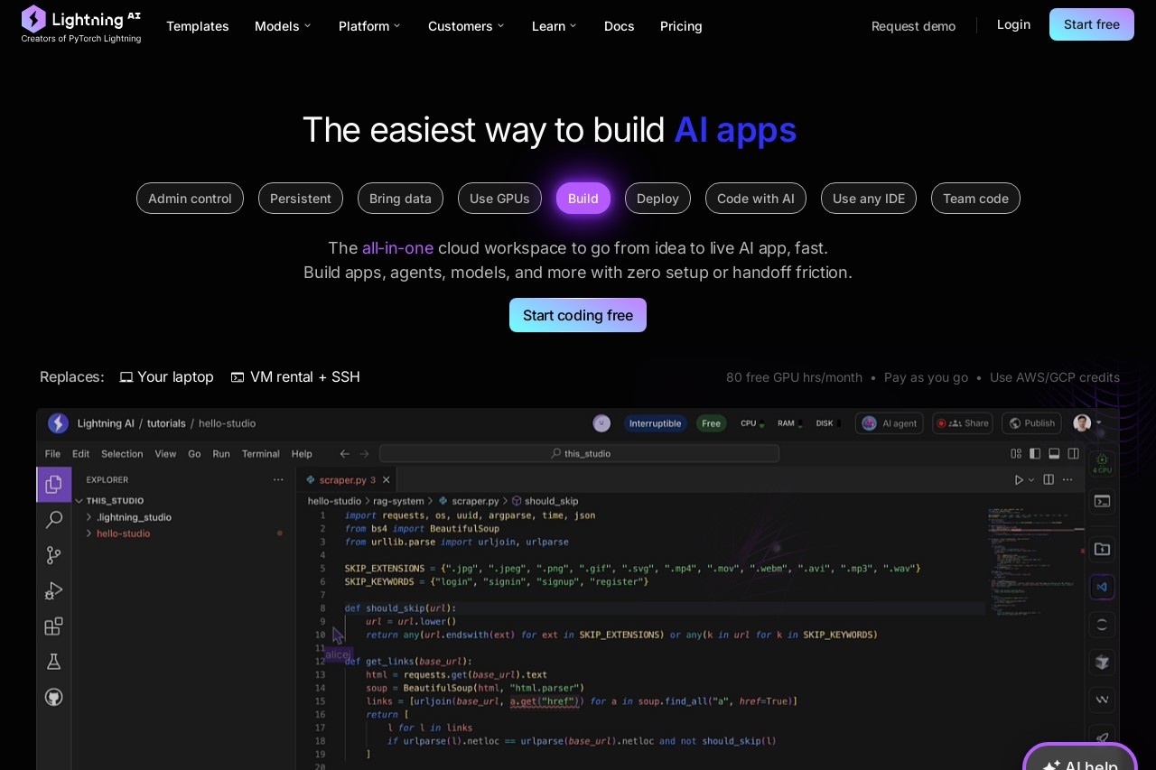Click the DISK usage indicator
1156x770 pixels.
(x=828, y=422)
